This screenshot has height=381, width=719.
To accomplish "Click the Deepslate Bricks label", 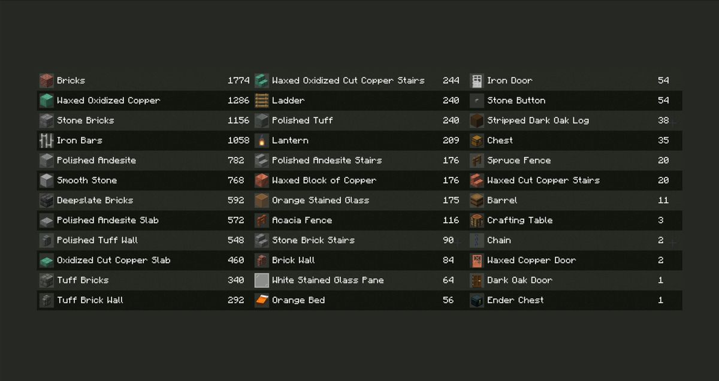I will point(95,201).
